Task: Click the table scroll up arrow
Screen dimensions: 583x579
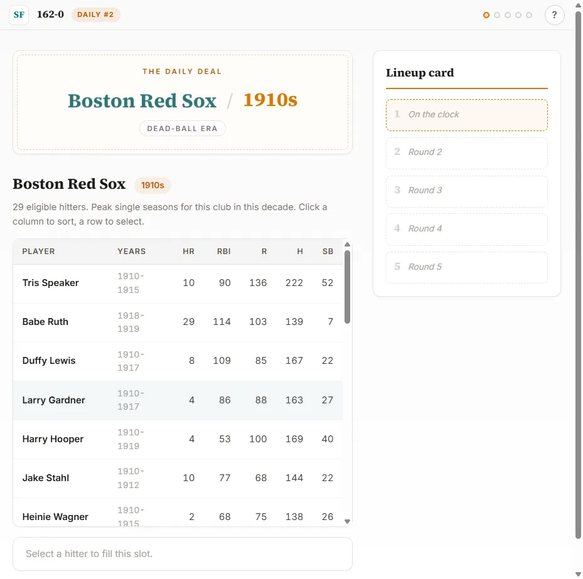Action: click(347, 245)
